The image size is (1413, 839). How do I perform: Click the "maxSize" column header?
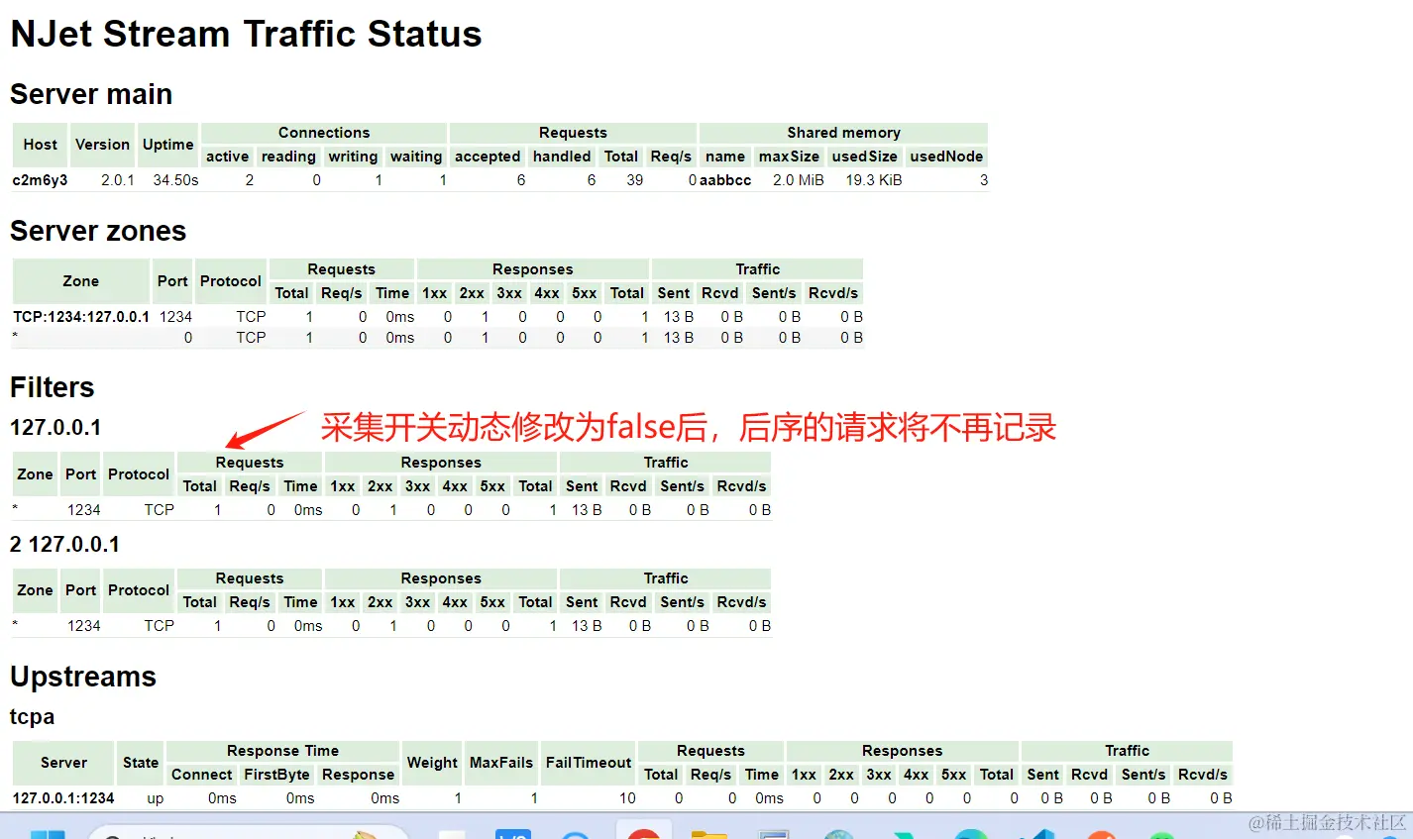pos(789,157)
